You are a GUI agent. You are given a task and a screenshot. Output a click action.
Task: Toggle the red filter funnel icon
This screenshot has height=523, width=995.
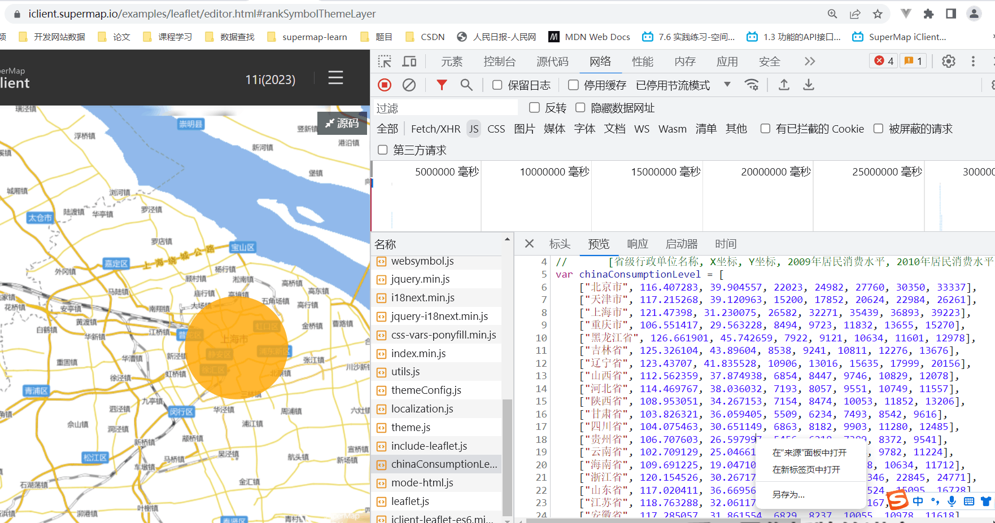[442, 85]
